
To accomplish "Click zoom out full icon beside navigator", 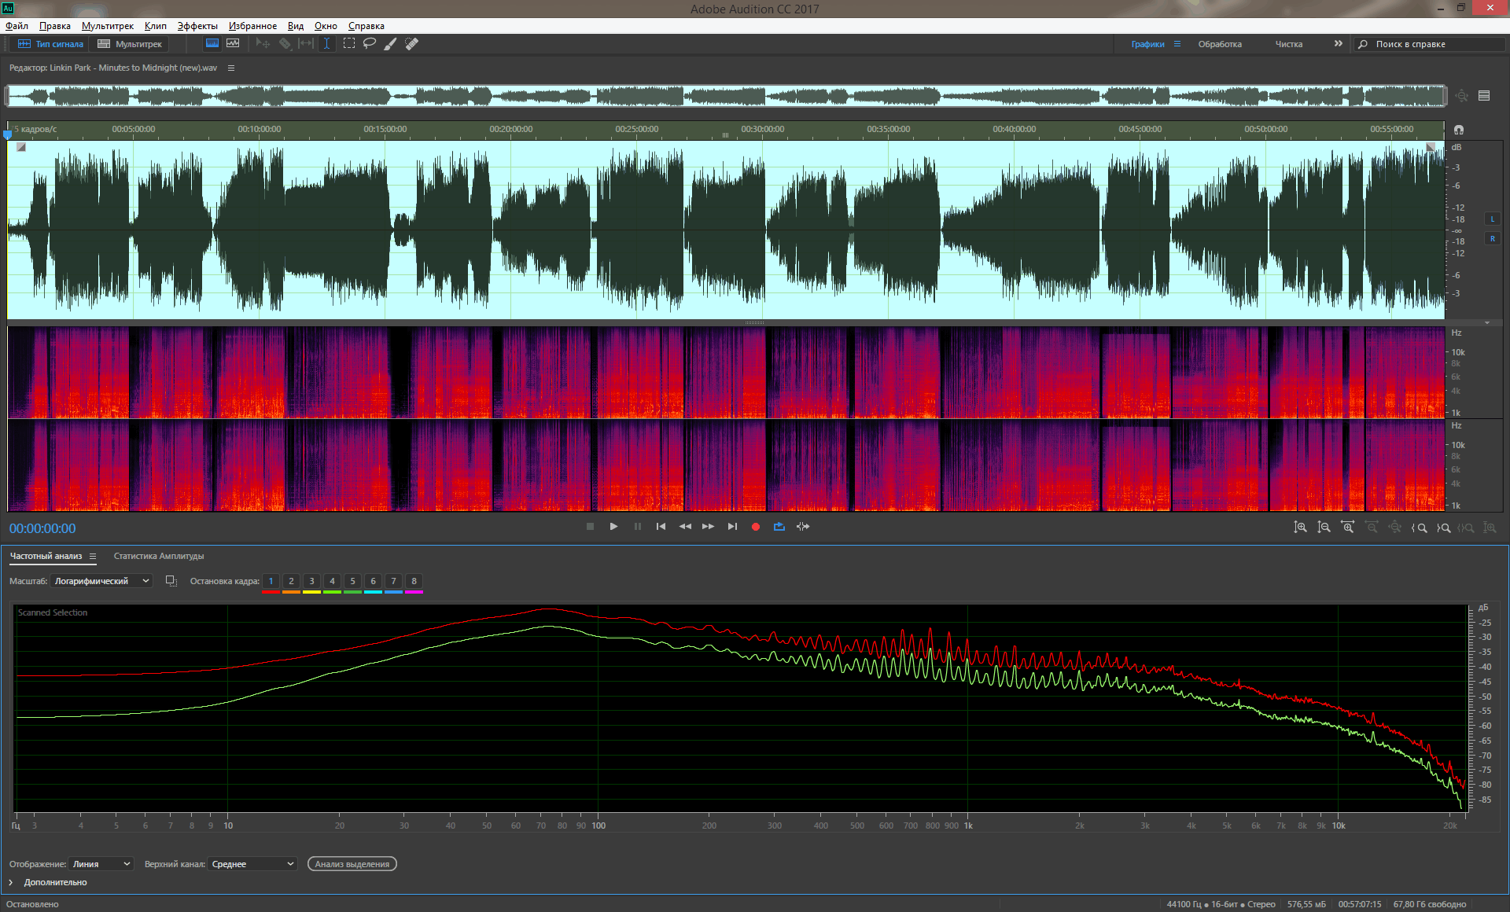I will (1461, 96).
